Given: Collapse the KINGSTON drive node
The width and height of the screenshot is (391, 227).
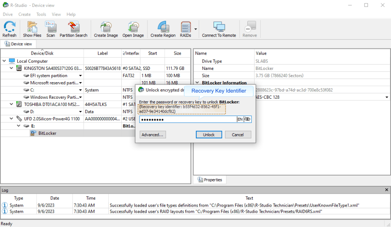Looking at the screenshot, I should coord(12,68).
